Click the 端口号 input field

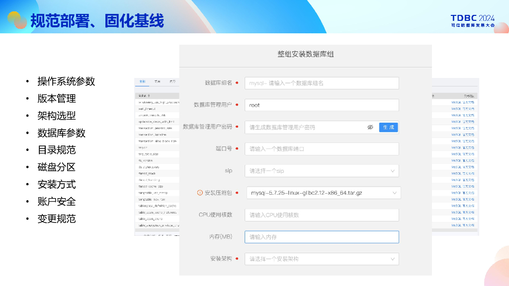(322, 149)
